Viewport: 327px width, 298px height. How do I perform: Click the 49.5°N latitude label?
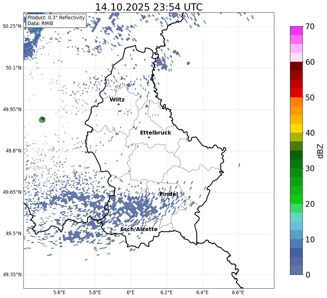click(x=13, y=233)
